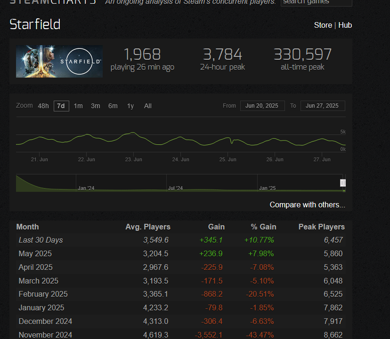
Task: Set chart zoom to 48h
Action: point(43,106)
